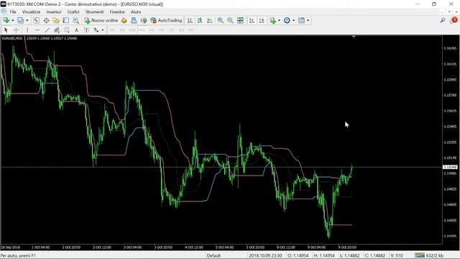Toggle the H4 timeframe button
Viewport: 460px width, 259px height.
coord(161,30)
